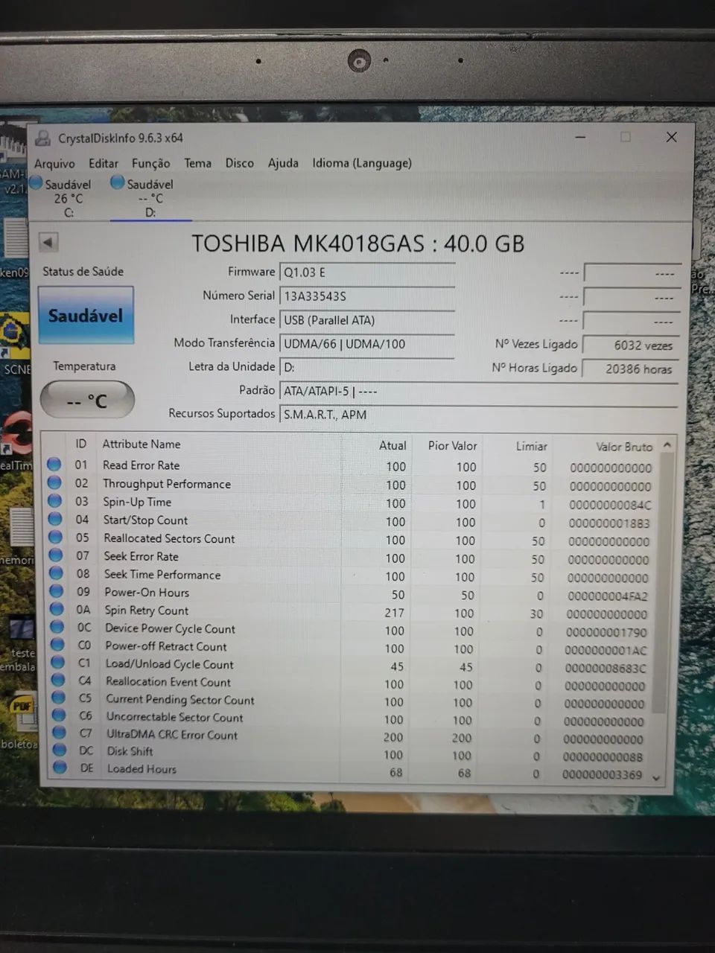Click the Atual column header
The image size is (715, 953).
pyautogui.click(x=393, y=445)
